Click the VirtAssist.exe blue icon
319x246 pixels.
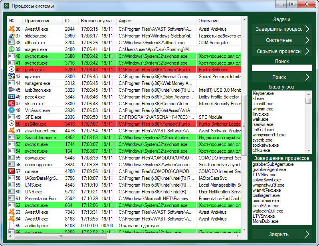coord(12,110)
